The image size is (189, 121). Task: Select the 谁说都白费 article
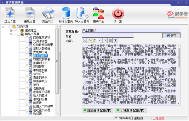(40, 99)
